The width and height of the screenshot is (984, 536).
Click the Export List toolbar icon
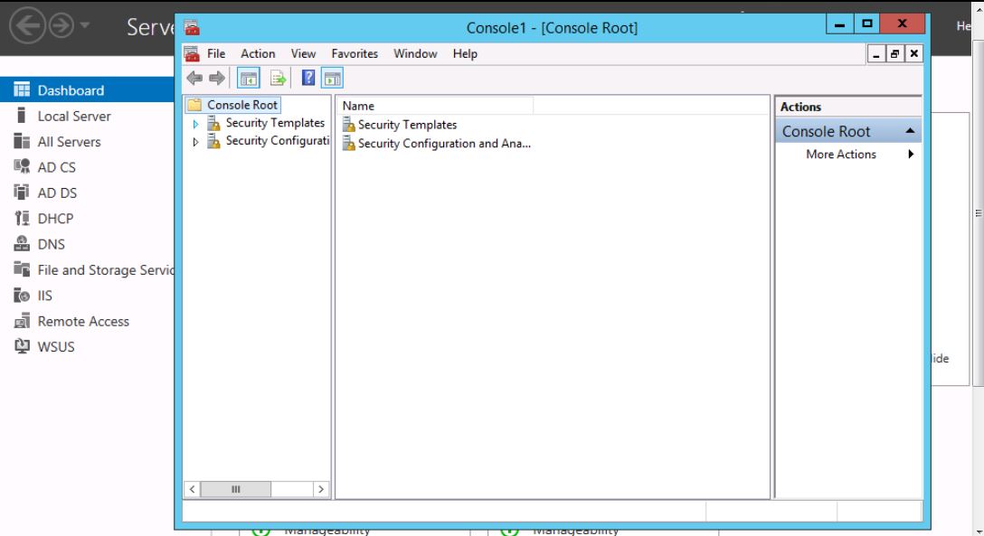coord(278,79)
